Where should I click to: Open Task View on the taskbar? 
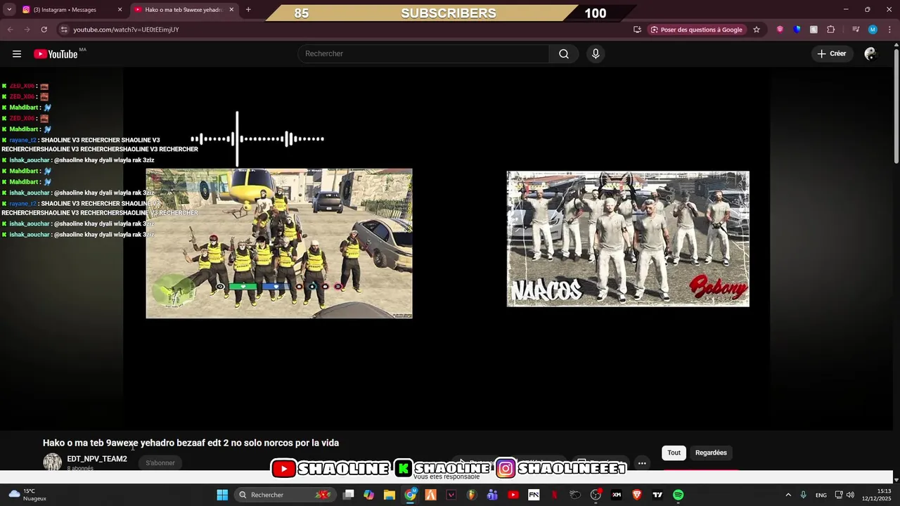[348, 495]
